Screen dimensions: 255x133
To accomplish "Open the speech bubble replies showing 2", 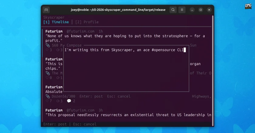I will tap(71, 101).
